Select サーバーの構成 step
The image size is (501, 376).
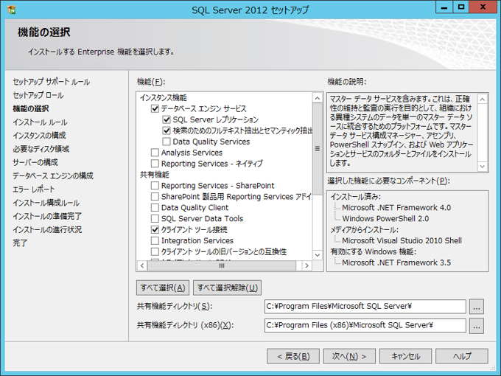click(x=35, y=162)
